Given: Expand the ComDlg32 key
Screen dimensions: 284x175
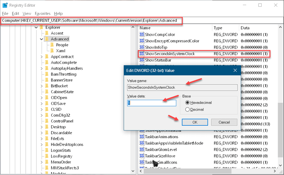Looking at the screenshot, I should pos(42,115).
